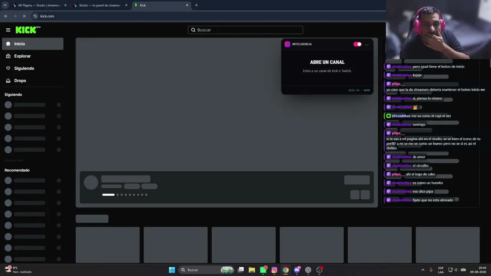The height and width of the screenshot is (276, 491).
Task: Click ElVoidMan's username in chat
Action: 401,116
